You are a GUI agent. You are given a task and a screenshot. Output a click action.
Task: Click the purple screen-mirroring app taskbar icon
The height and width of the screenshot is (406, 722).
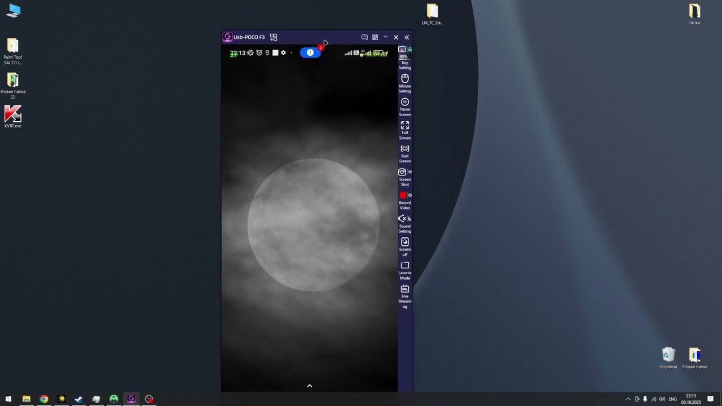click(x=131, y=399)
